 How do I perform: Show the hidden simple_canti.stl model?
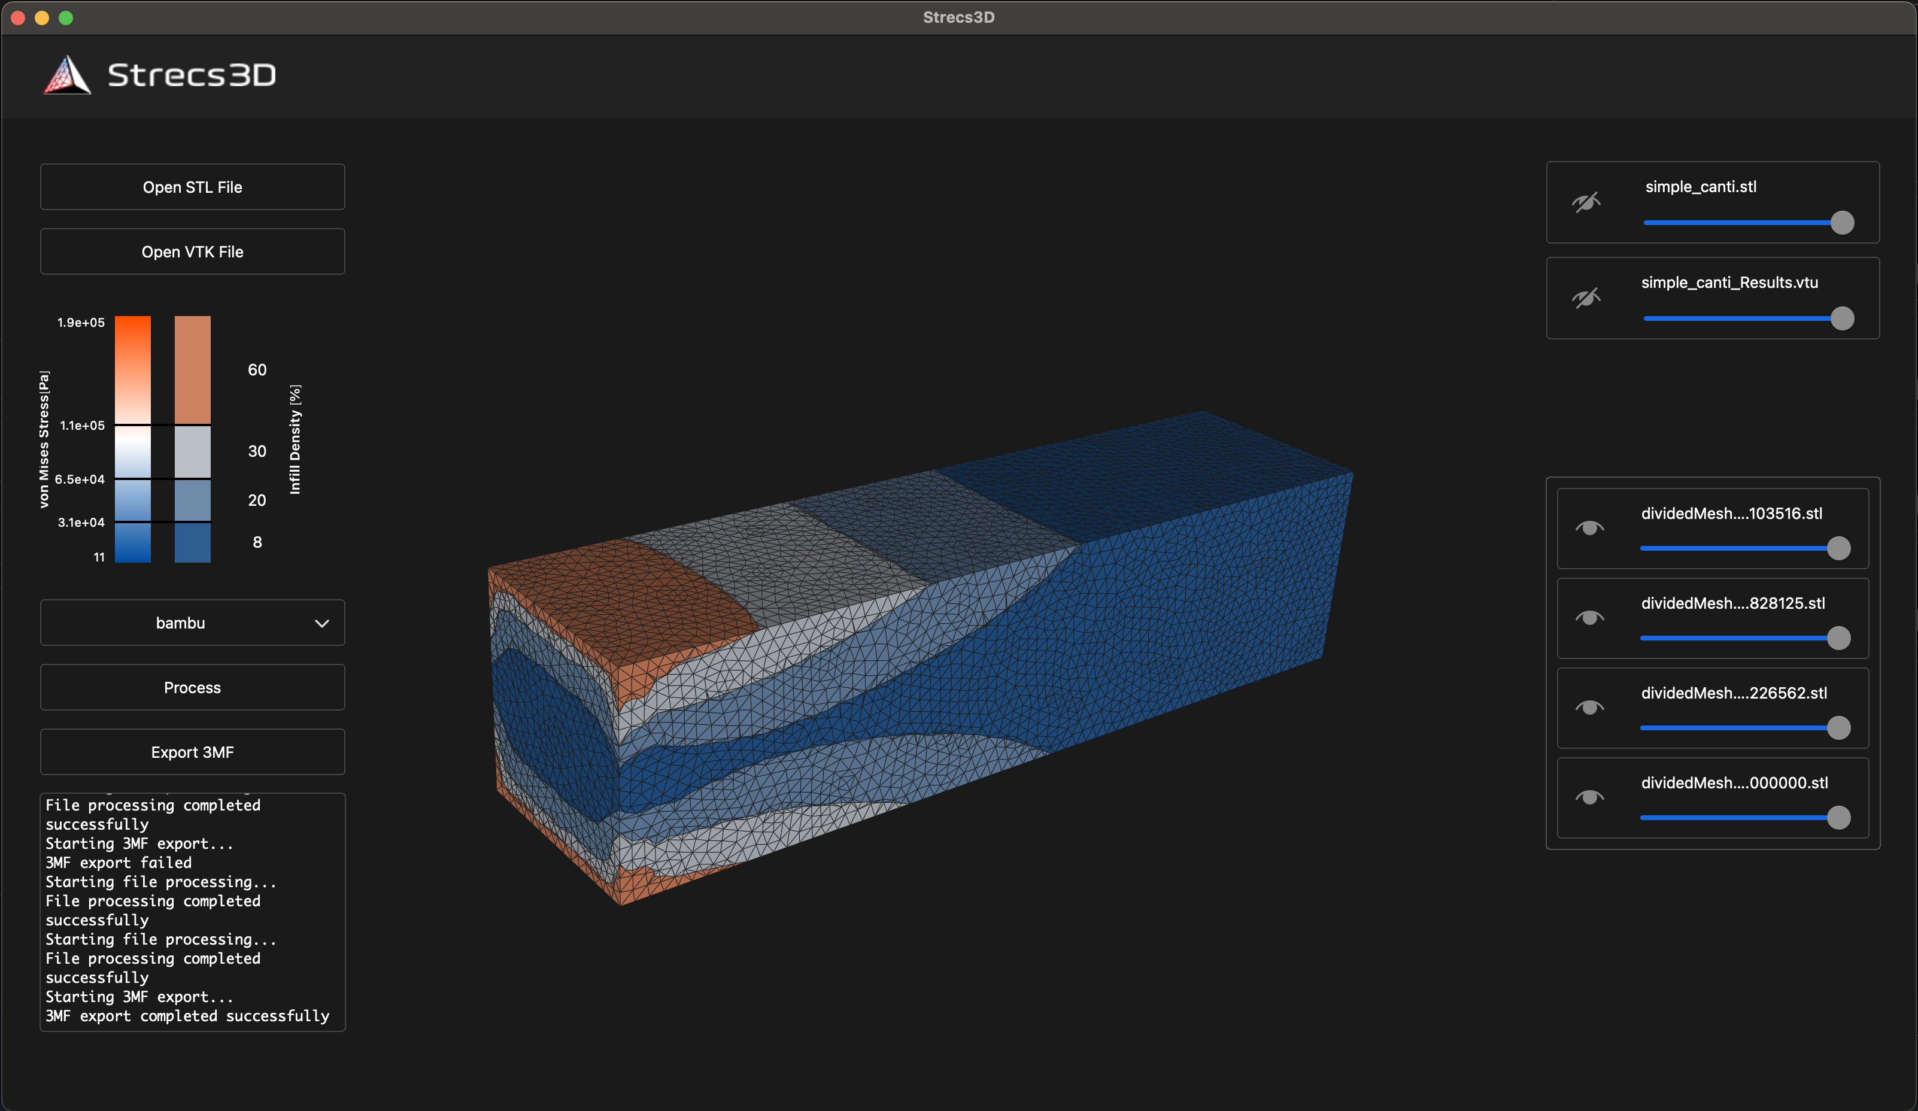click(1586, 202)
